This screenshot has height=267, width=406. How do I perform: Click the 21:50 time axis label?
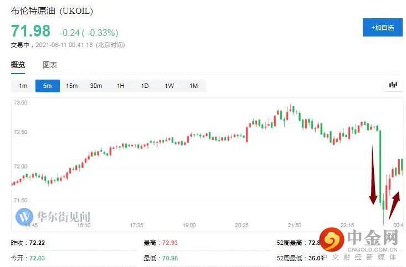[x=295, y=226]
